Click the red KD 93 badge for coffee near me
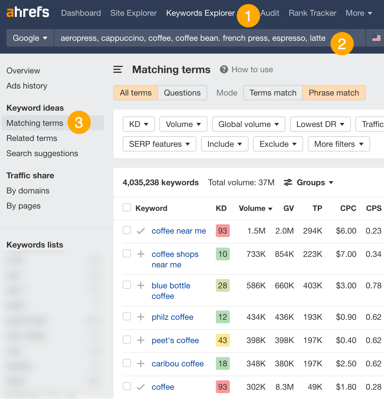384x399 pixels. (x=223, y=231)
